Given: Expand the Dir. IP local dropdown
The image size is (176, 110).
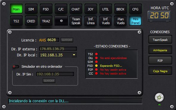Looking at the screenshot, I should pos(74,55).
